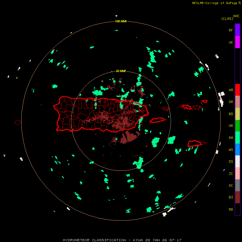Click the HR legend label
The image size is (242, 242).
pyautogui.click(x=231, y=126)
